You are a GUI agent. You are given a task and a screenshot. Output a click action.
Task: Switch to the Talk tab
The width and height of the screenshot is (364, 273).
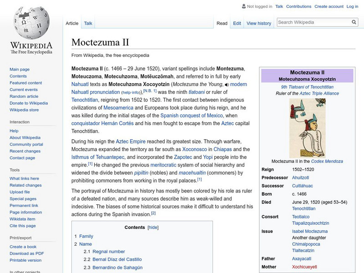(88, 23)
